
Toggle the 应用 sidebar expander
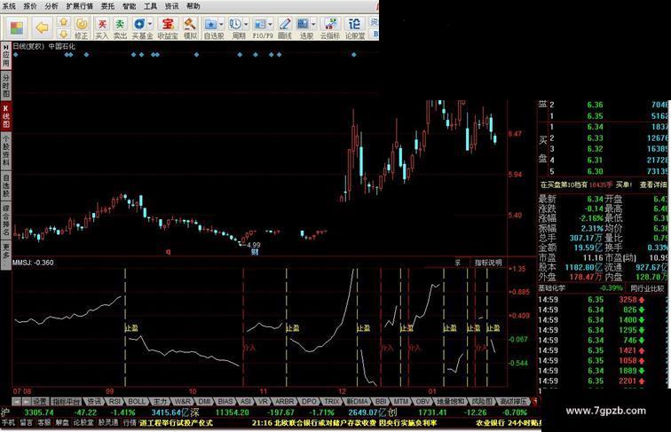6,55
